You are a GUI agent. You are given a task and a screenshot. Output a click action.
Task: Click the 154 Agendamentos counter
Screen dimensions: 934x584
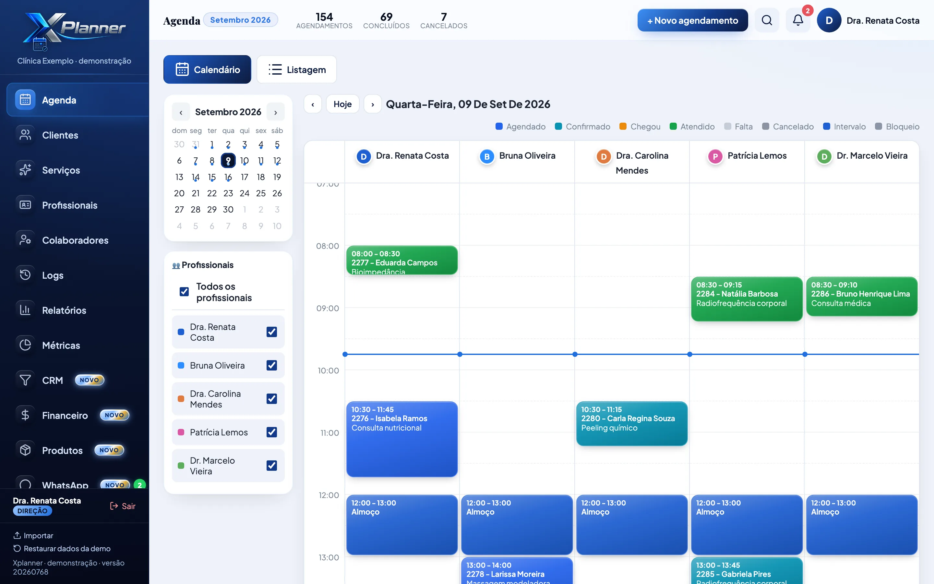(x=324, y=20)
